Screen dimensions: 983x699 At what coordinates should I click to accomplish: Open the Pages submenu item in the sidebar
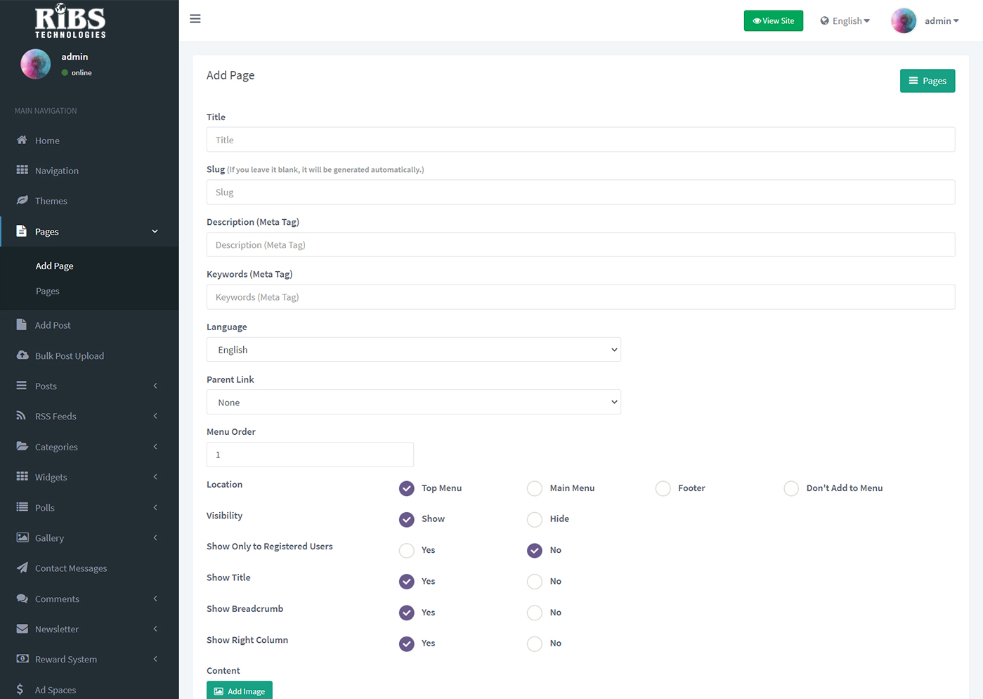click(x=48, y=291)
